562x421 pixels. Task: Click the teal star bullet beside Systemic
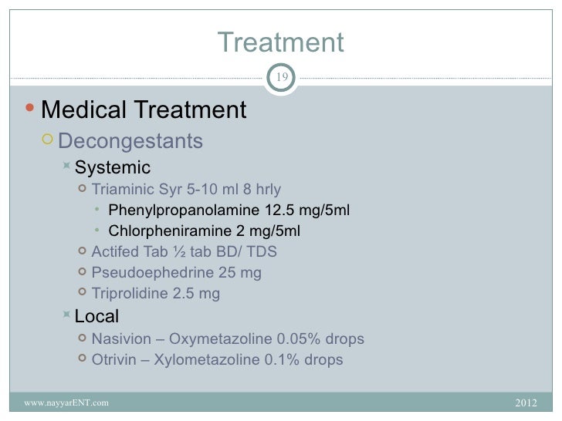[x=66, y=165]
